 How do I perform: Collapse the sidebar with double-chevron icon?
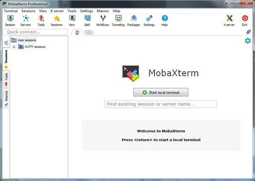[6, 43]
